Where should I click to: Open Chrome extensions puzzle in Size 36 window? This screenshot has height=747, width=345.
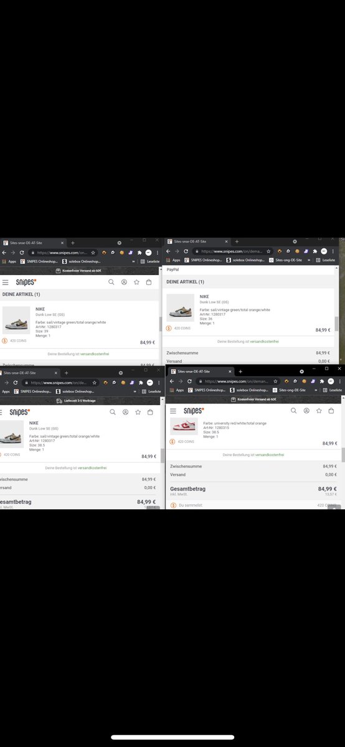(x=314, y=251)
